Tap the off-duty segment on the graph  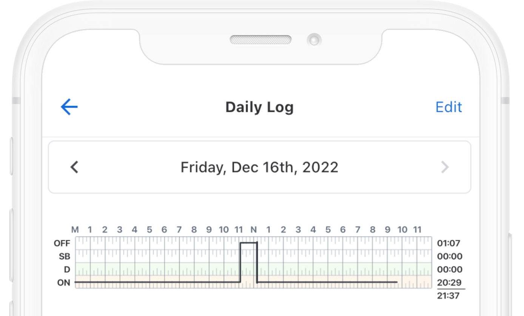[x=248, y=243]
